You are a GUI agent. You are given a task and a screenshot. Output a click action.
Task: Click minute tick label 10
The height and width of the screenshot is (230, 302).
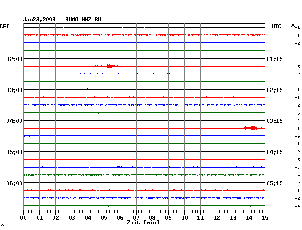pyautogui.click(x=184, y=218)
